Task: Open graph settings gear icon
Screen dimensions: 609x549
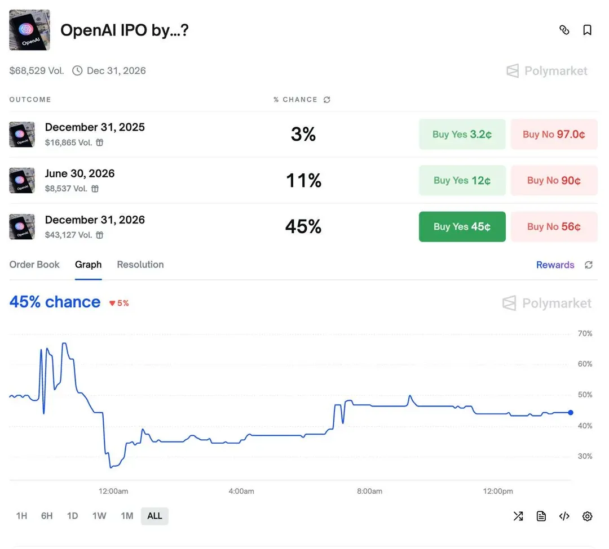Action: coord(587,516)
